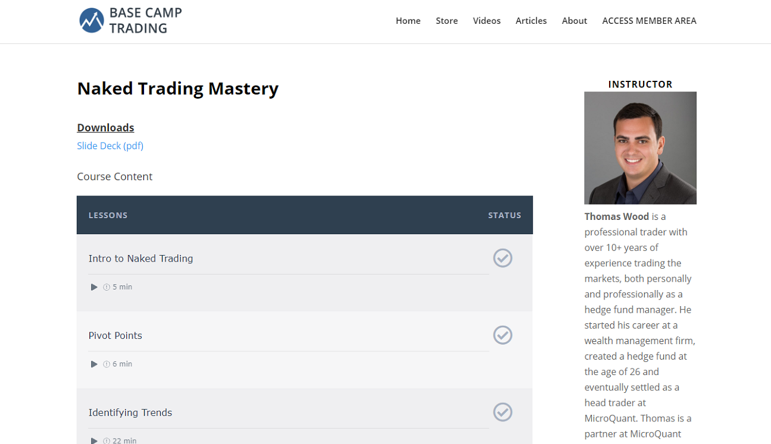The image size is (771, 444).
Task: Click Thomas Wood instructor photo
Action: (x=640, y=148)
